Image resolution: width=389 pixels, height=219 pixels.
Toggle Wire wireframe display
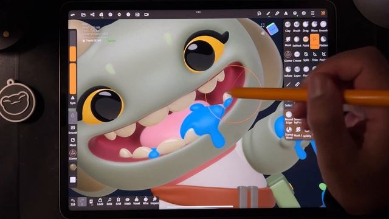coord(146,201)
